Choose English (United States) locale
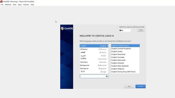The image size is (175, 98). coord(125,46)
